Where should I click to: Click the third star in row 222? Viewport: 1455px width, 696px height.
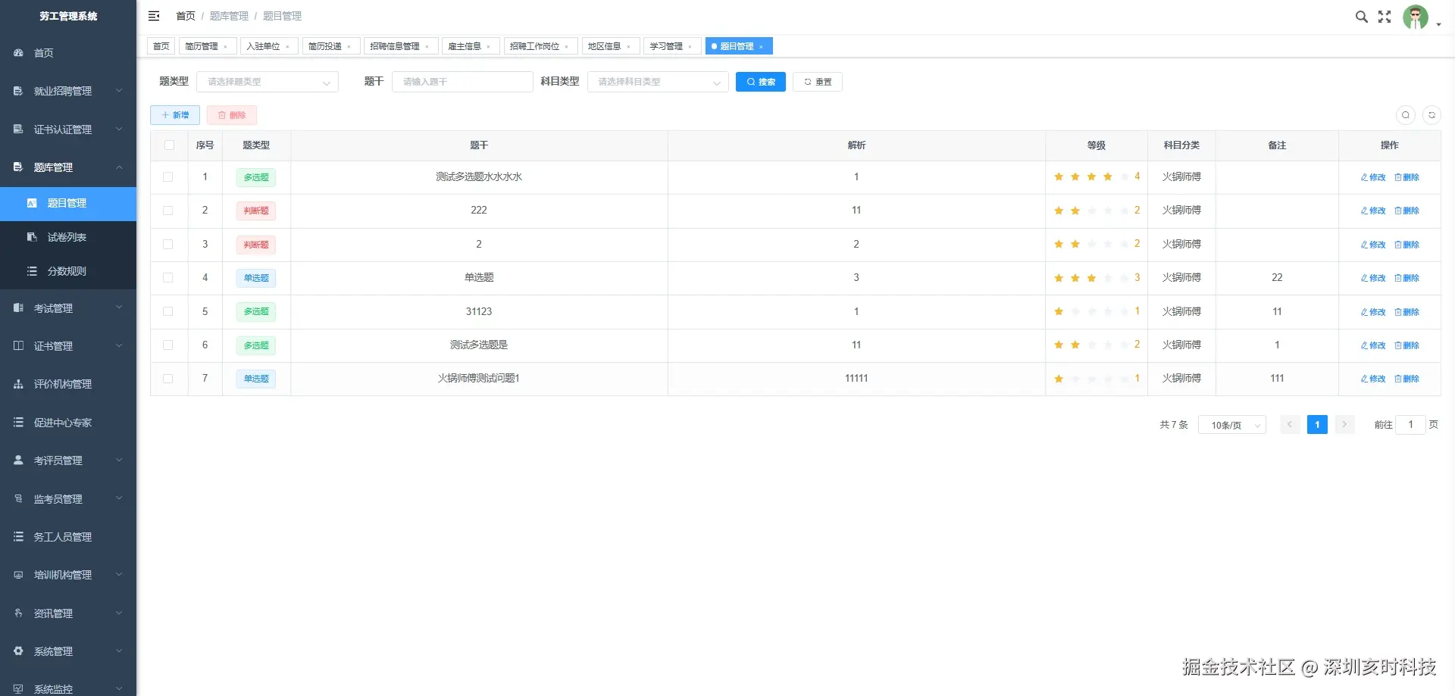1091,211
